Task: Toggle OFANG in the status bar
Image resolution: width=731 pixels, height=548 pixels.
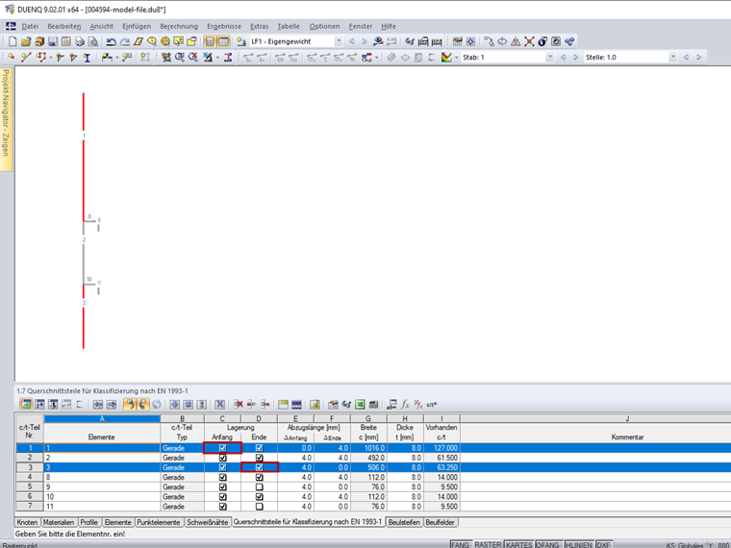Action: coord(548,544)
